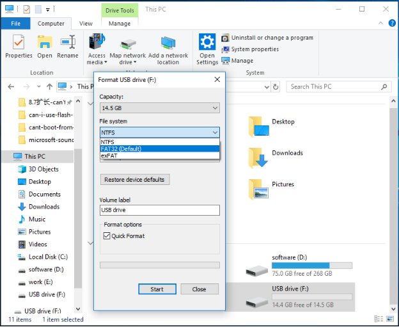Click the Pictures folder icon in content
The width and height of the screenshot is (399, 327).
click(258, 189)
